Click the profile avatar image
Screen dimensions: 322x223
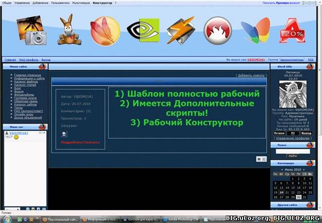pos(293,94)
